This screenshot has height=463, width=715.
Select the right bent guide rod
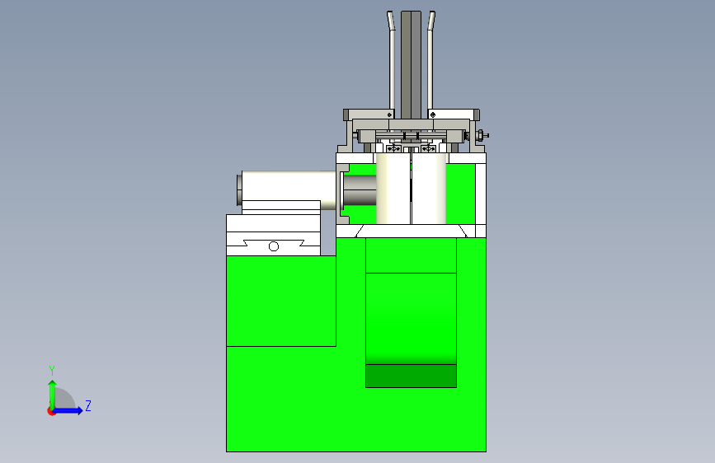coord(430,62)
